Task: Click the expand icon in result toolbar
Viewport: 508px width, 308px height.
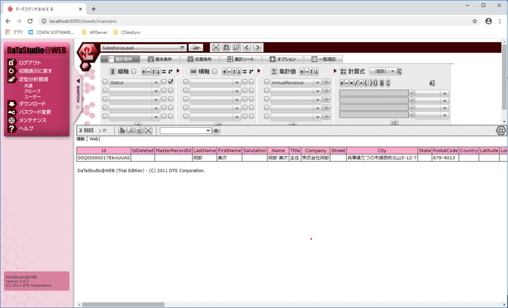Action: click(x=148, y=131)
